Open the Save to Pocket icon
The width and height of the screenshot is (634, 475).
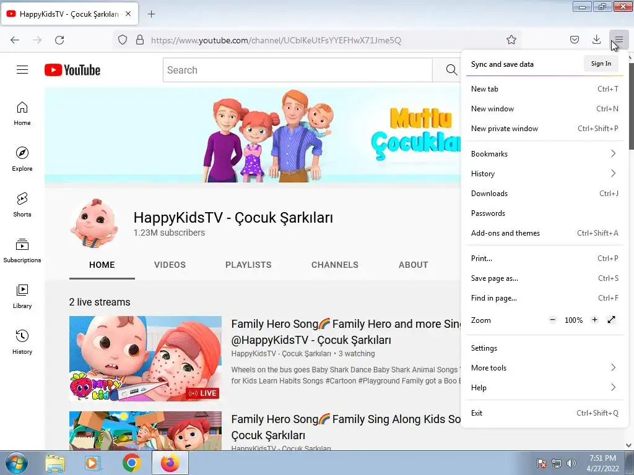[575, 40]
